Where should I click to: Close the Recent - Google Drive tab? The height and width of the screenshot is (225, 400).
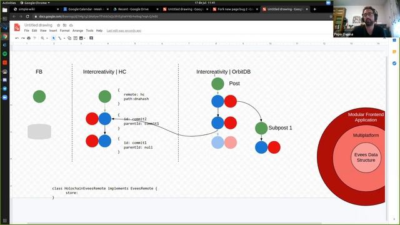[x=157, y=9]
